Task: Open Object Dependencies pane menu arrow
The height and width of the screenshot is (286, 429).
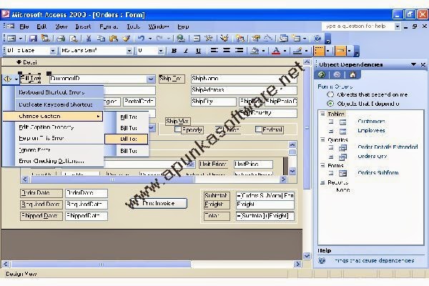Action: click(413, 64)
